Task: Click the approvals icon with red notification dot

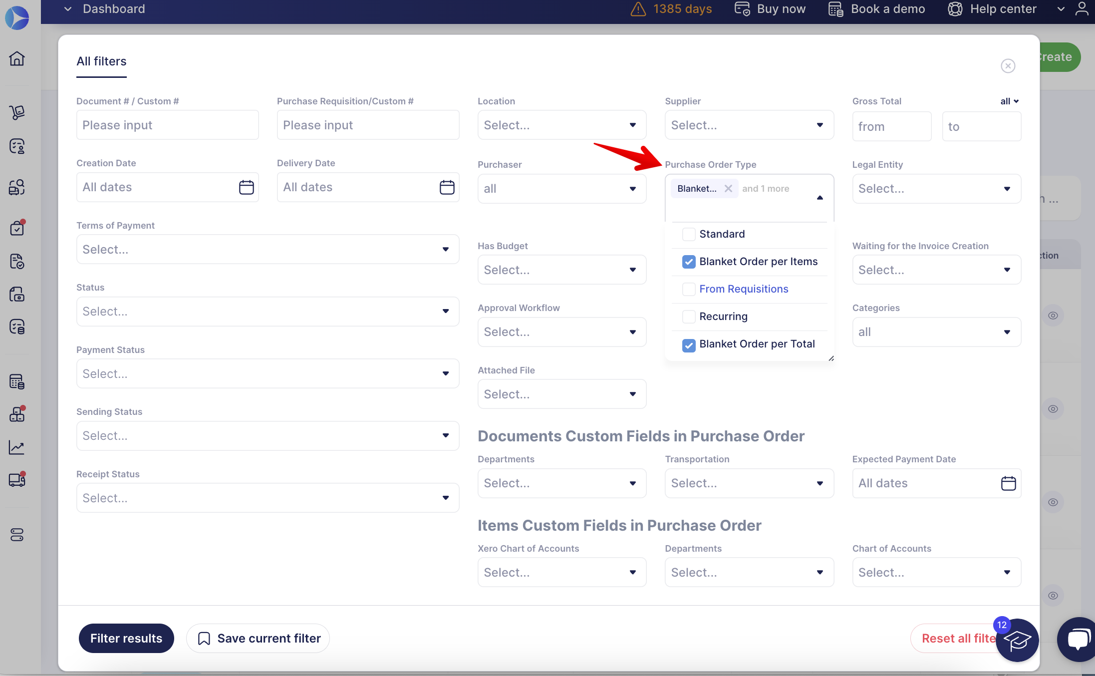Action: (x=16, y=228)
